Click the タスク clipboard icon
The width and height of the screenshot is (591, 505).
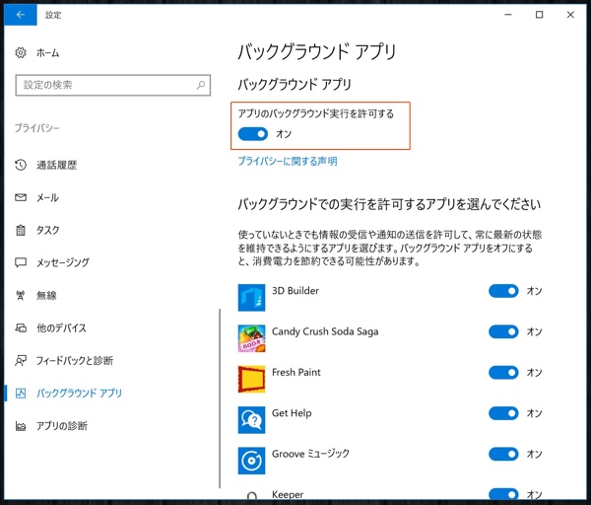21,230
